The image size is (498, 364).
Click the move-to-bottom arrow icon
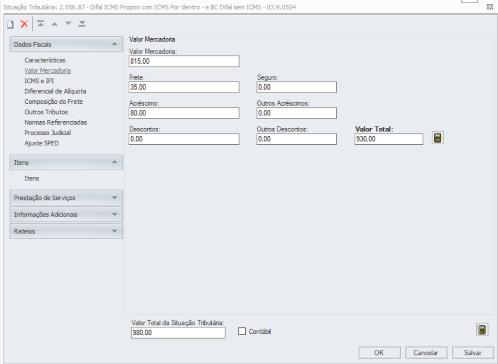[x=82, y=24]
